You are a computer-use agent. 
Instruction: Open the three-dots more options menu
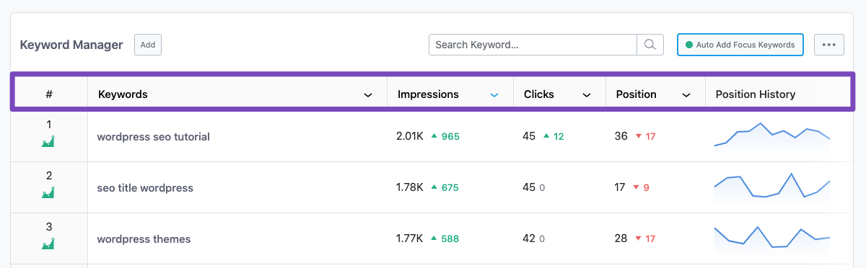coord(828,45)
